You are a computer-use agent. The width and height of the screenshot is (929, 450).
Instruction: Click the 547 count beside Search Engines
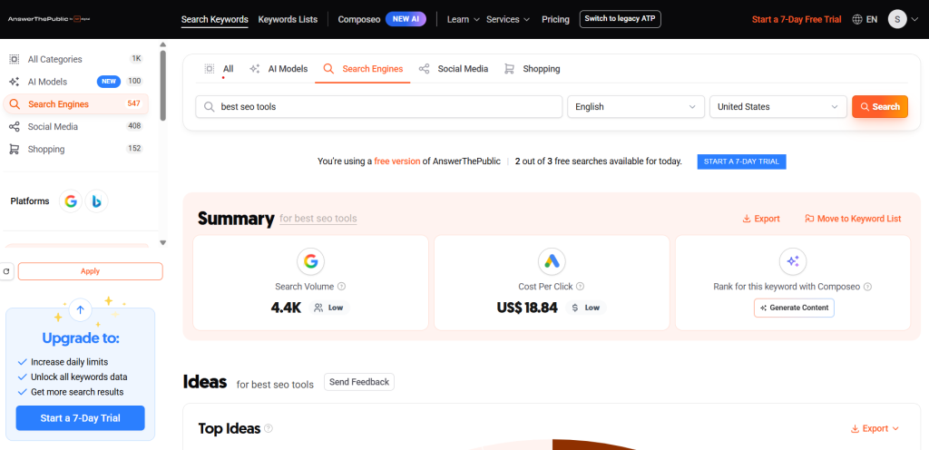[x=134, y=103]
